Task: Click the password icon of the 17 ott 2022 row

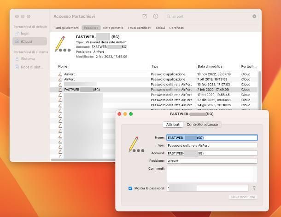Action: pyautogui.click(x=60, y=95)
